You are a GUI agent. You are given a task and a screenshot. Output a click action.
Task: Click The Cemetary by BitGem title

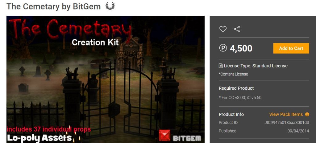pyautogui.click(x=54, y=6)
